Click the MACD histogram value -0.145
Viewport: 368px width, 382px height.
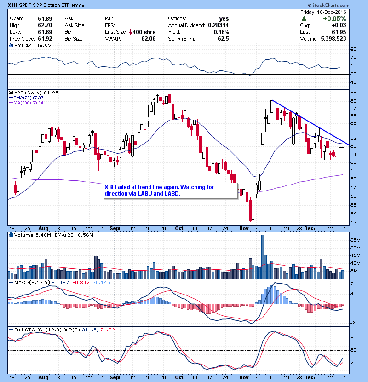click(101, 283)
